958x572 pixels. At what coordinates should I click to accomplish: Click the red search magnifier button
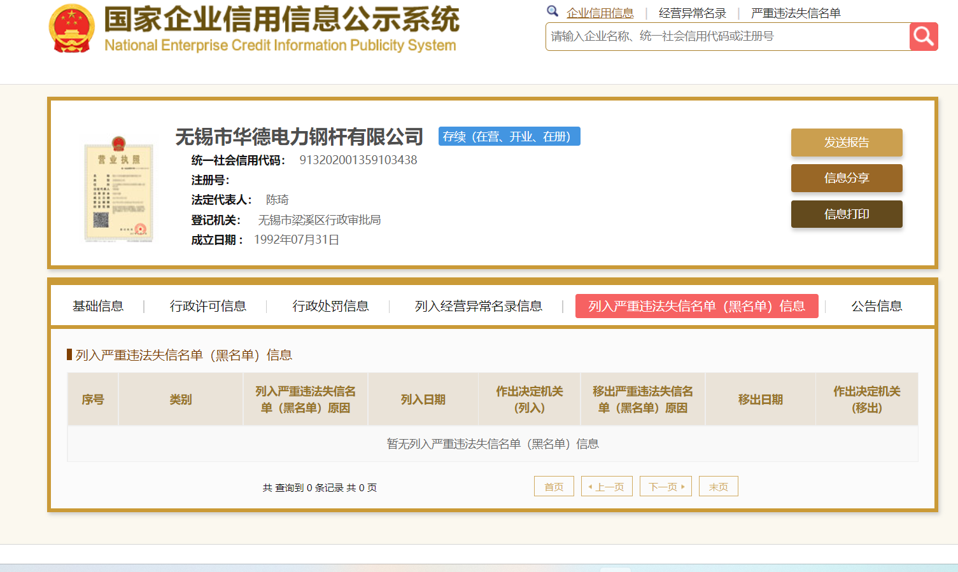tap(924, 36)
